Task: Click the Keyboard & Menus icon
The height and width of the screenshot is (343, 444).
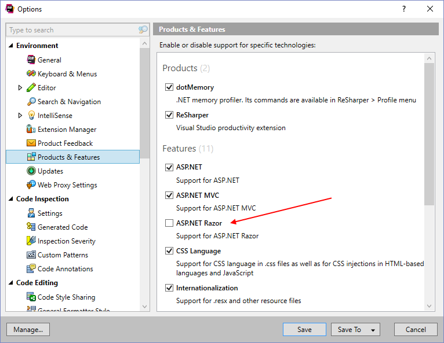Action: tap(32, 73)
